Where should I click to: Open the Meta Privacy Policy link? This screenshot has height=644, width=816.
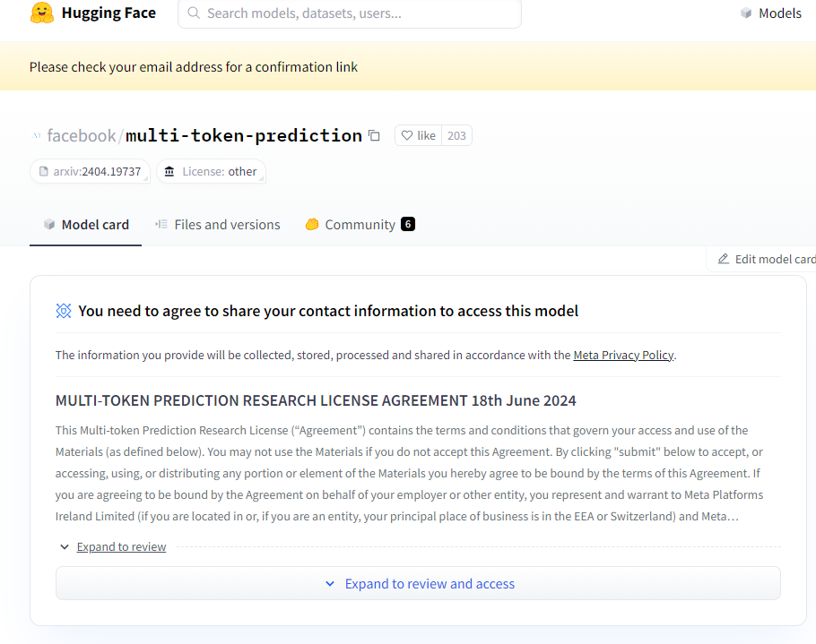tap(623, 355)
